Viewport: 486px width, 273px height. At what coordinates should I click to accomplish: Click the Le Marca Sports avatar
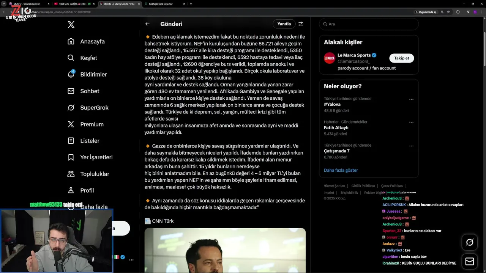pos(329,58)
